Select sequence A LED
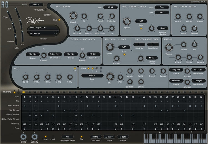Image resolution: width=208 pixels, height=144 pixels. (14, 93)
